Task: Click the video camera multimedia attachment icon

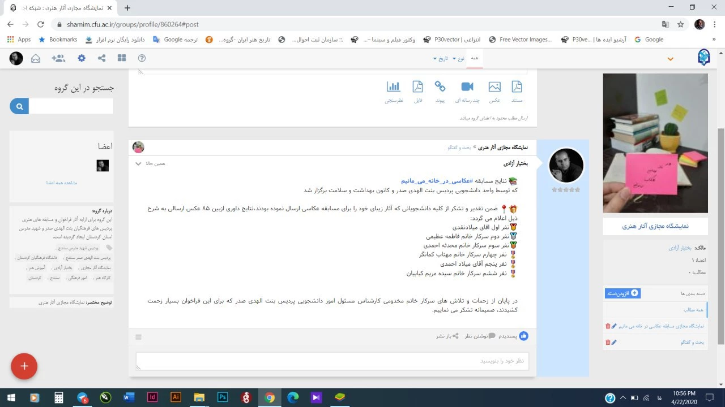Action: tap(467, 87)
